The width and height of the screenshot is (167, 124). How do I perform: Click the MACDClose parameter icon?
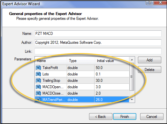coord(38,93)
